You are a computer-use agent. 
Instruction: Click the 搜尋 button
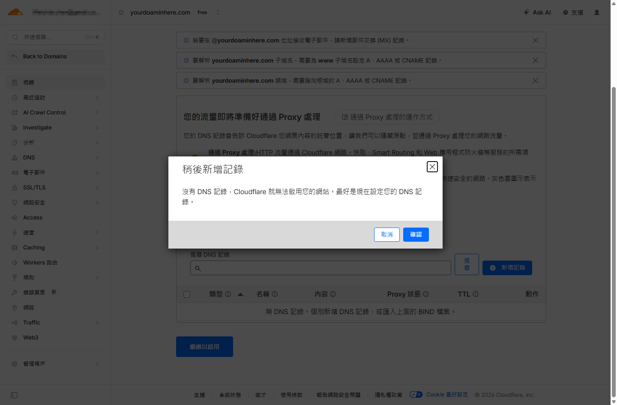pos(467,264)
